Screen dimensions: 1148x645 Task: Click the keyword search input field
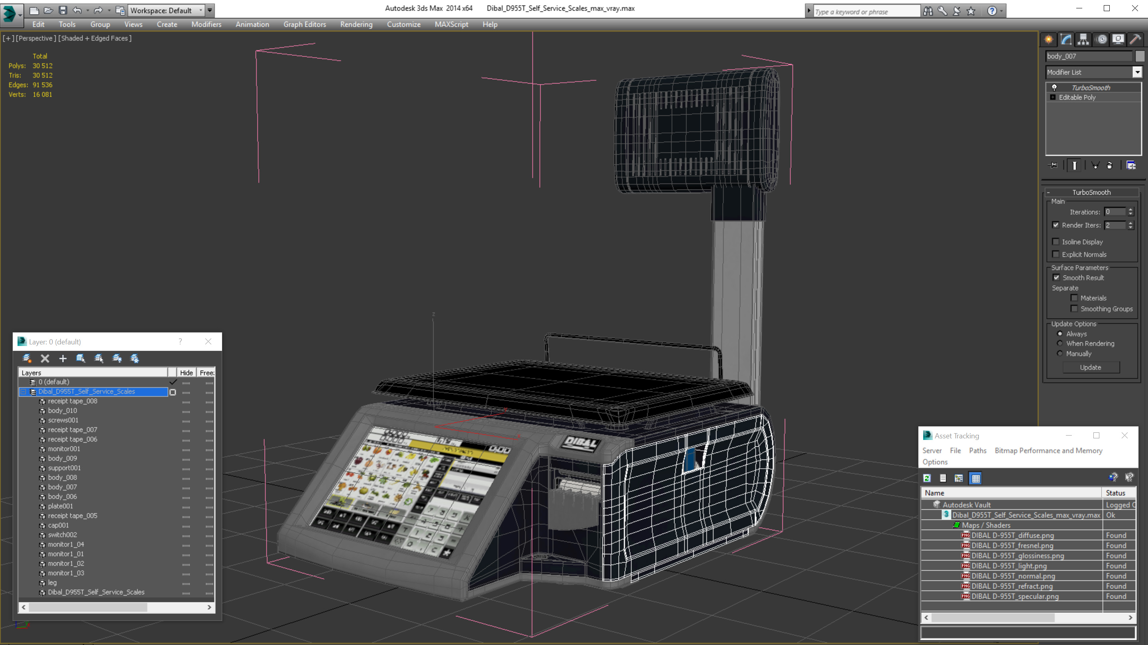[866, 12]
